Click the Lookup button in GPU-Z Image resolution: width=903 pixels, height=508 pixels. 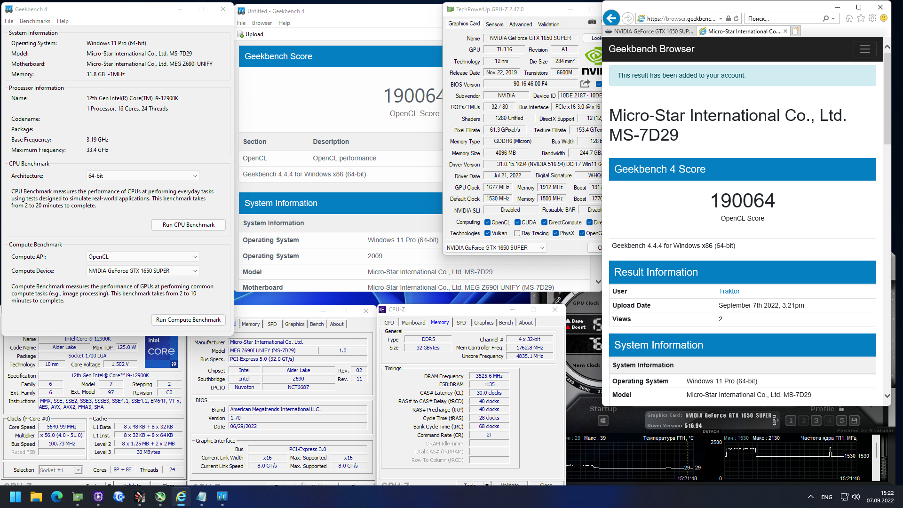click(594, 38)
